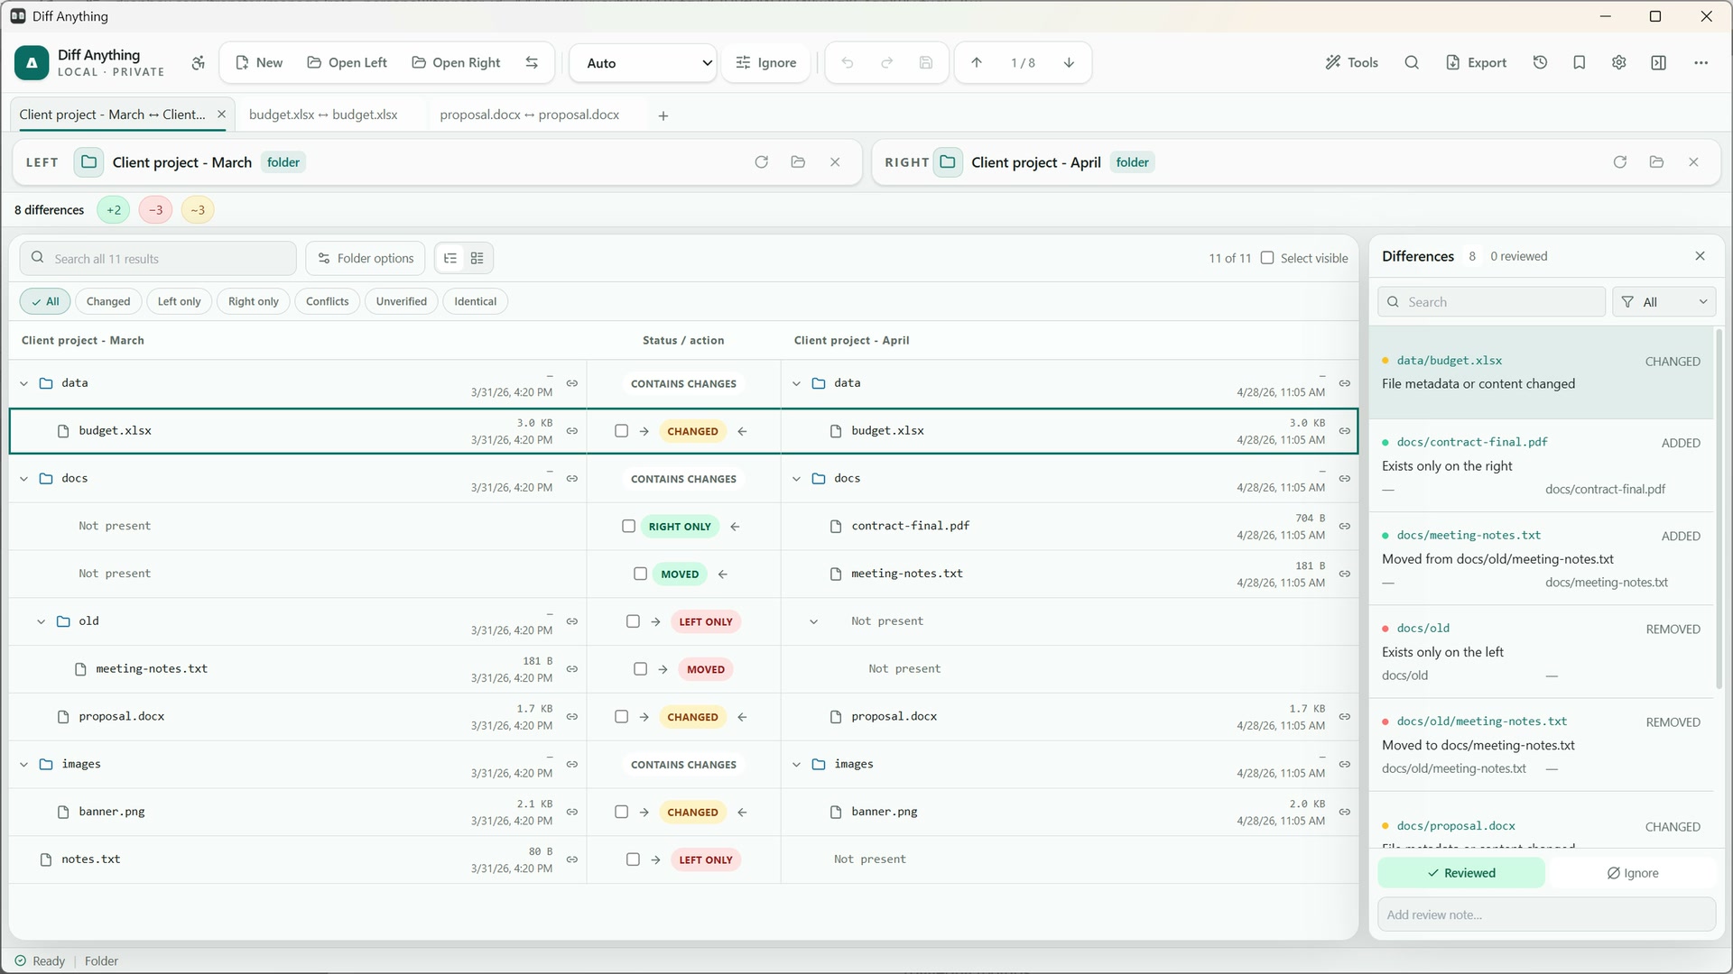The image size is (1733, 974).
Task: Tick checkbox in notes.txt LEFT ONLY row
Action: coord(633,859)
